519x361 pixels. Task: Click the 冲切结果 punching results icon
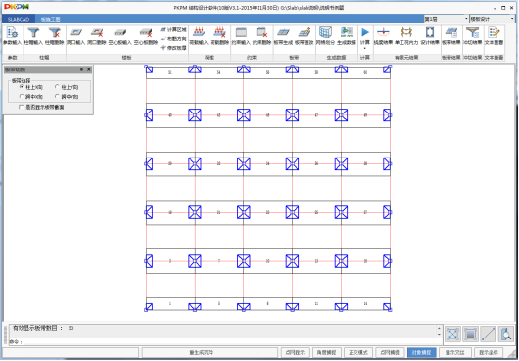point(473,36)
